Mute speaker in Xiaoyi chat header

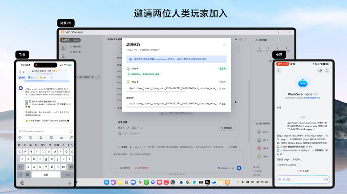(x=320, y=71)
